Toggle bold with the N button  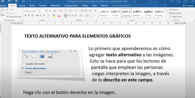tap(26, 16)
